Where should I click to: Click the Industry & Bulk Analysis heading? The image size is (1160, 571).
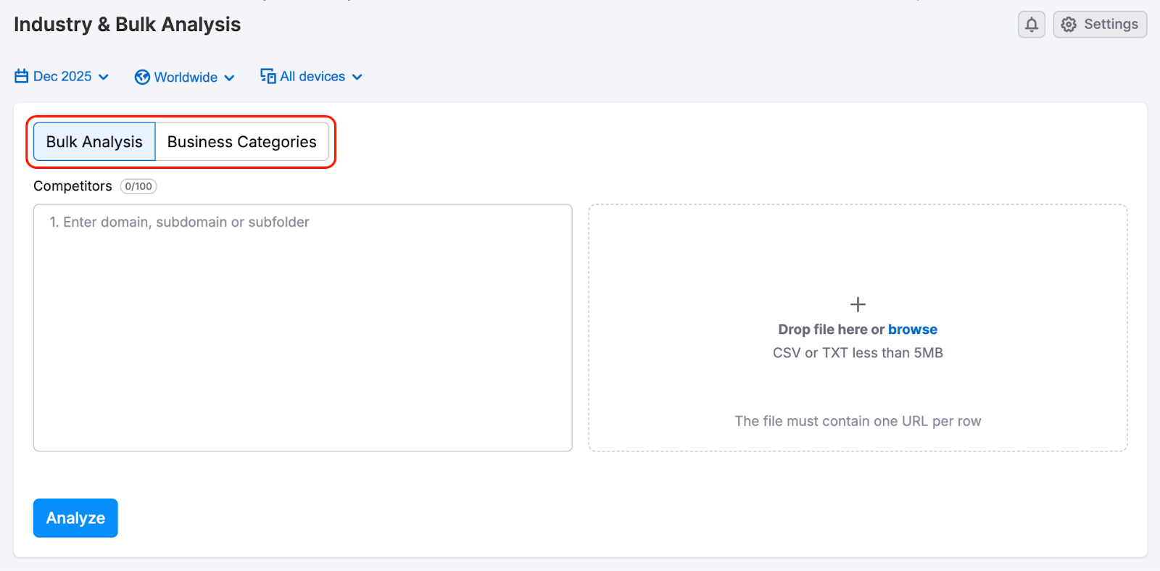[x=127, y=24]
